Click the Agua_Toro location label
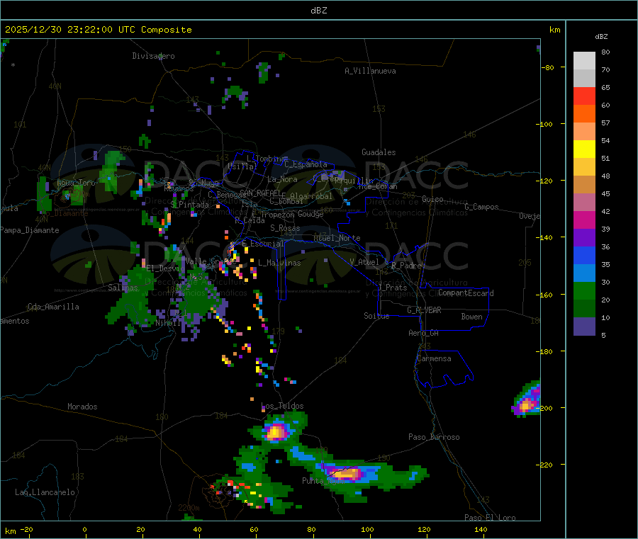638x539 pixels. [x=76, y=183]
